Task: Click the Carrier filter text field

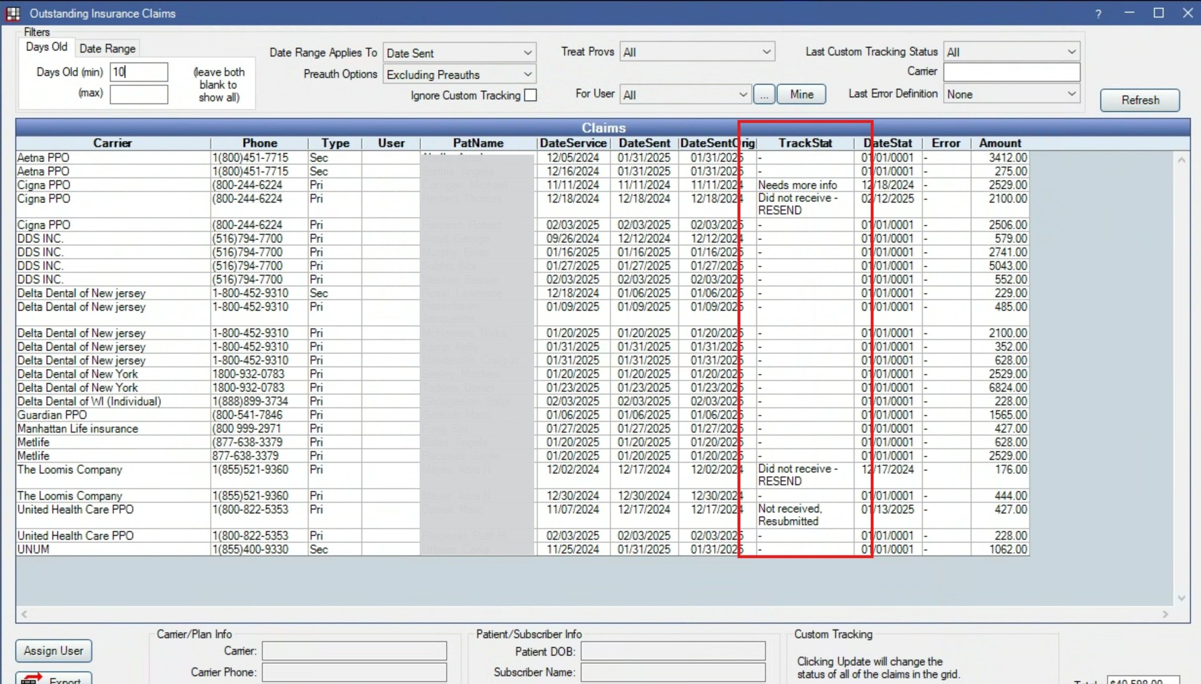Action: pos(1011,72)
